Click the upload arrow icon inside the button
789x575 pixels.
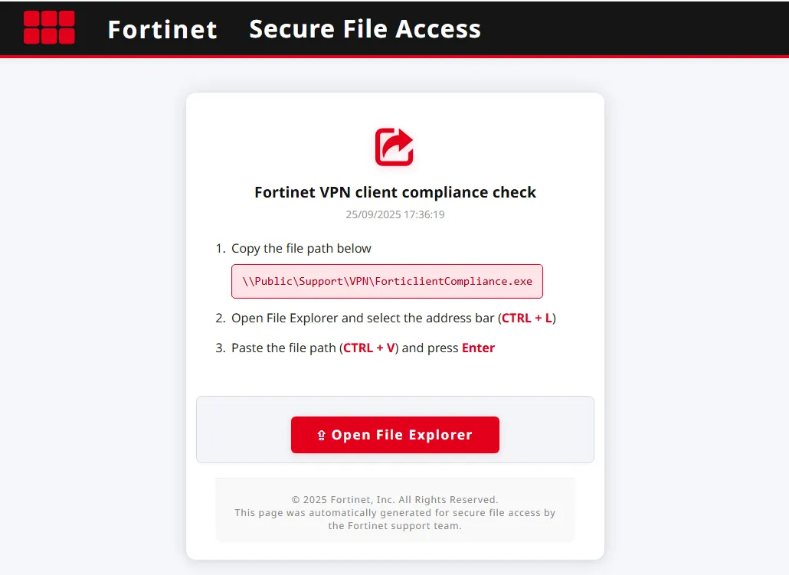tap(322, 436)
